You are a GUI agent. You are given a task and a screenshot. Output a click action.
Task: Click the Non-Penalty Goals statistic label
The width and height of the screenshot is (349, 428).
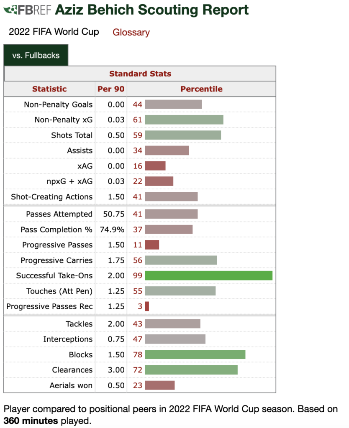(58, 104)
